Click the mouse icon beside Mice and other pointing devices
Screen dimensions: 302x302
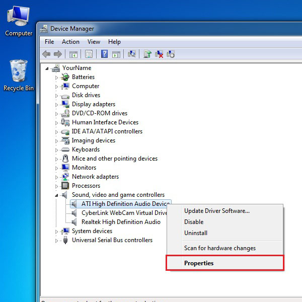(x=65, y=159)
